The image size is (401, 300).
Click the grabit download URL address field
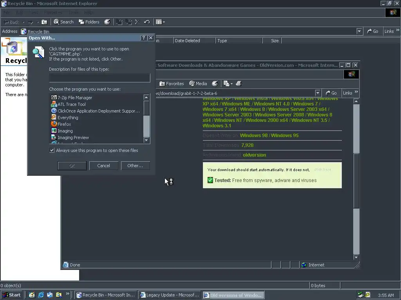coord(235,93)
